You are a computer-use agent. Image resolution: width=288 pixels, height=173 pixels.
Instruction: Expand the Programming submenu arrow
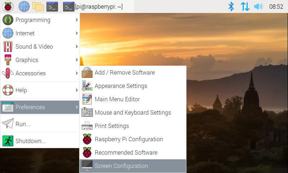77,20
